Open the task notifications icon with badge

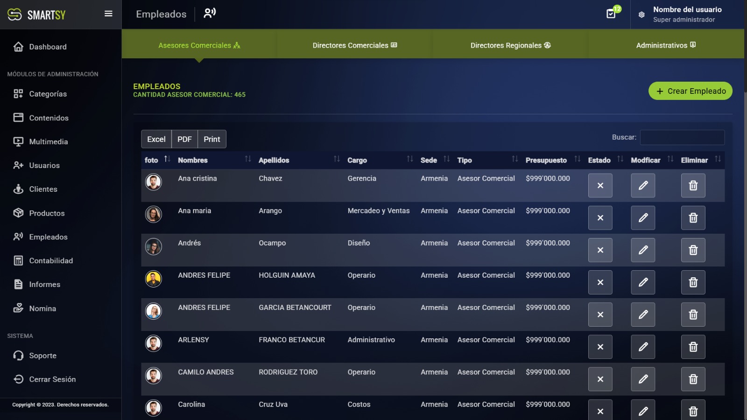611,14
